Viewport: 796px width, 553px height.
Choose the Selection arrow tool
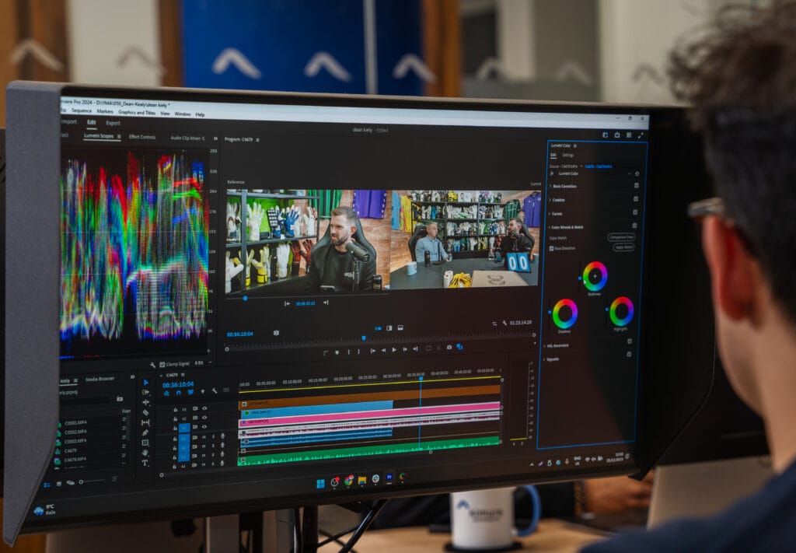(145, 382)
